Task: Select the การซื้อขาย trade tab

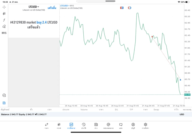Action: point(71,126)
